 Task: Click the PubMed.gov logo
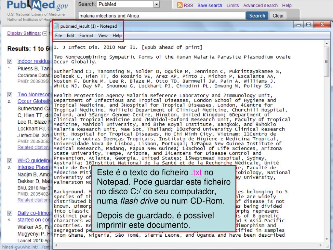pyautogui.click(x=37, y=6)
